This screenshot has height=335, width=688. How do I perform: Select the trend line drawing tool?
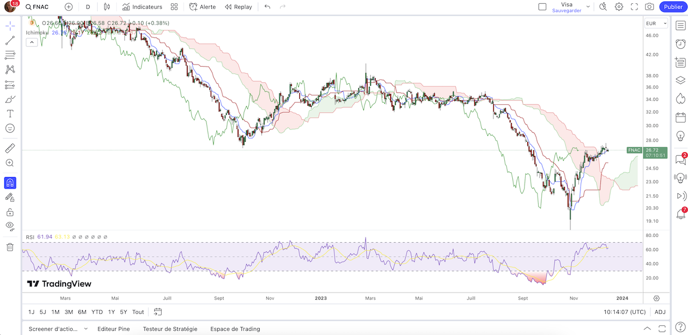coord(10,40)
